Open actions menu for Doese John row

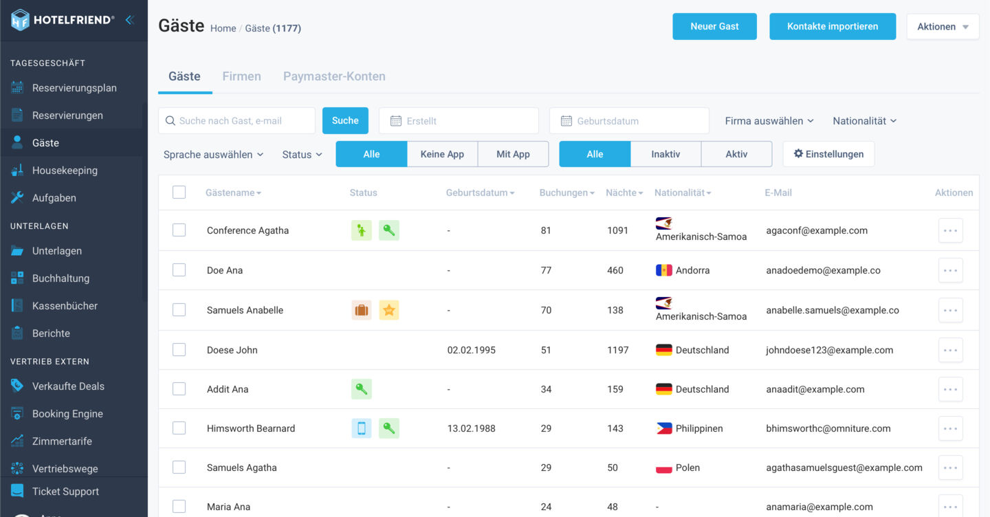coord(950,350)
